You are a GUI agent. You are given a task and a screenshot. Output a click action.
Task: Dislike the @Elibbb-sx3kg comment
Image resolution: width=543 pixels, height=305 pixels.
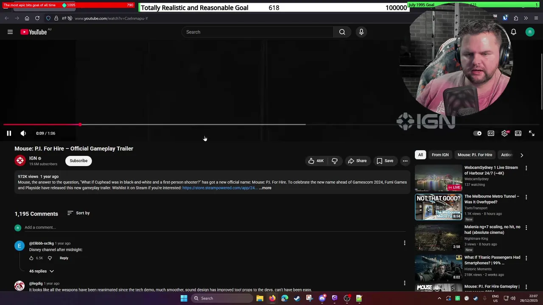tap(50, 258)
